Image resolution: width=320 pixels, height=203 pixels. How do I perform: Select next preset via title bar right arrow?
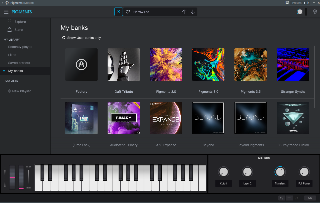click(x=308, y=3)
